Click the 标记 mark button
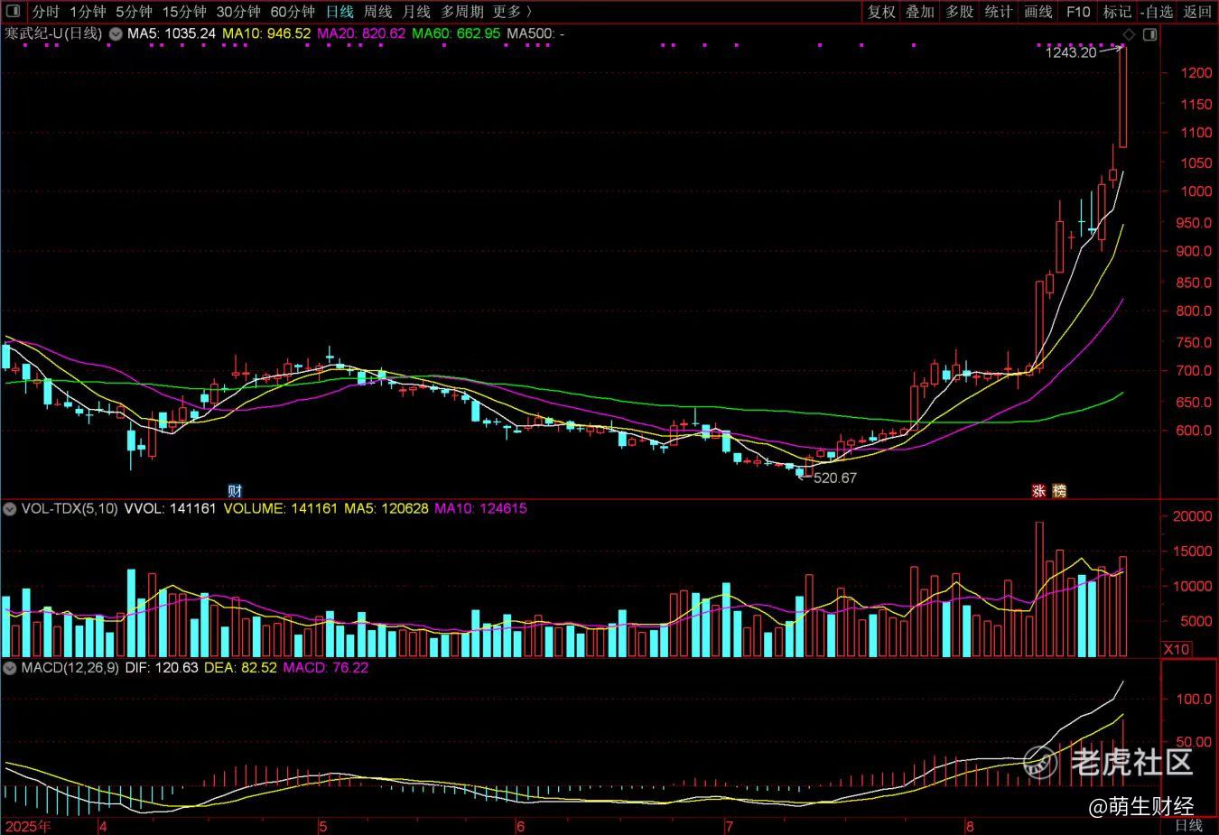This screenshot has height=835, width=1219. point(1117,12)
